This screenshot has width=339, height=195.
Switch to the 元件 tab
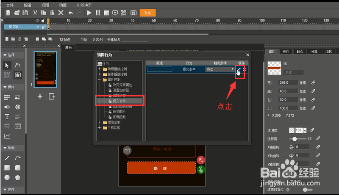pyautogui.click(x=286, y=52)
